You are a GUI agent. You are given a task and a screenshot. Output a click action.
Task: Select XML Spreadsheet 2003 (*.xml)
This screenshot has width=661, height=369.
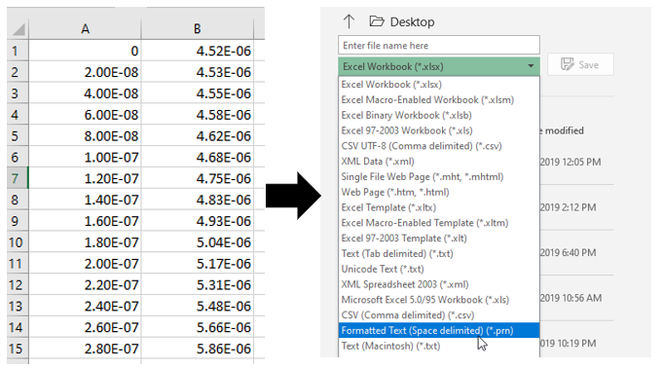click(439, 284)
